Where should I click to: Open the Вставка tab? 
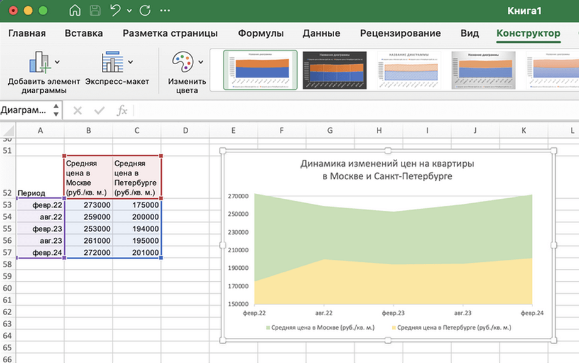point(84,33)
